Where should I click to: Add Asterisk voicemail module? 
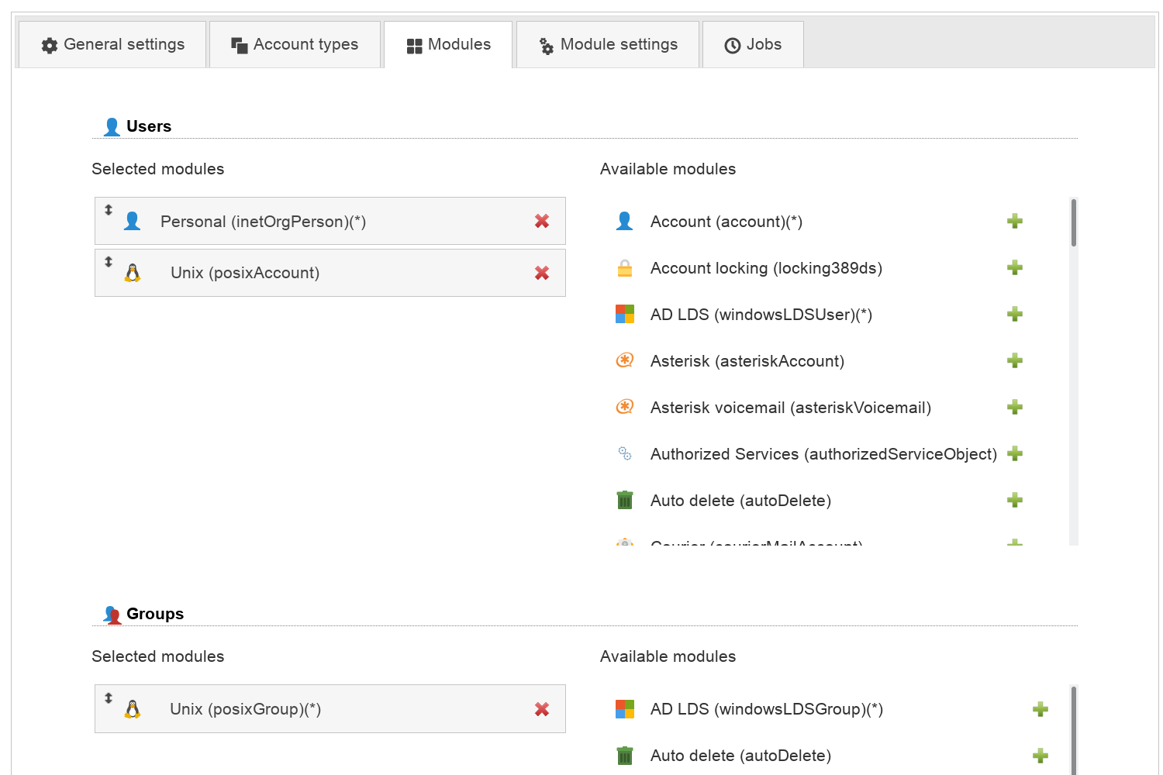[1015, 407]
